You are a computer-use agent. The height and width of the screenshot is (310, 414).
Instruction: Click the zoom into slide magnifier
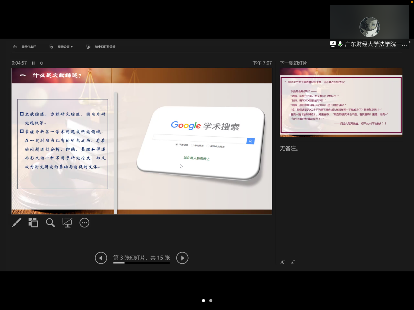(x=50, y=223)
